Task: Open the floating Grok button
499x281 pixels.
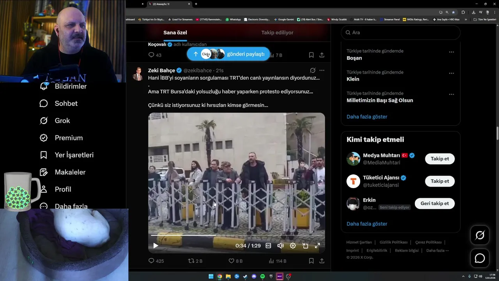Action: (480, 235)
